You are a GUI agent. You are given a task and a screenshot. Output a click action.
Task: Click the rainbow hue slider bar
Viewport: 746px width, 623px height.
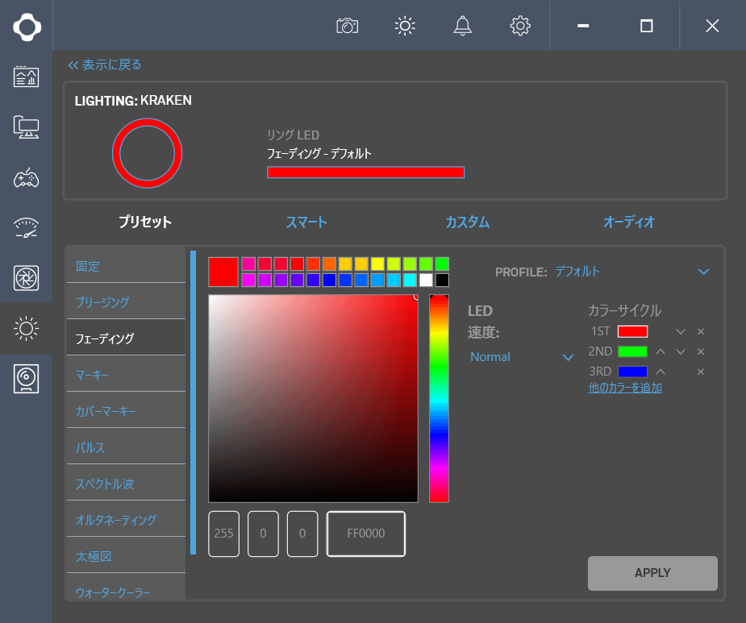pyautogui.click(x=439, y=398)
